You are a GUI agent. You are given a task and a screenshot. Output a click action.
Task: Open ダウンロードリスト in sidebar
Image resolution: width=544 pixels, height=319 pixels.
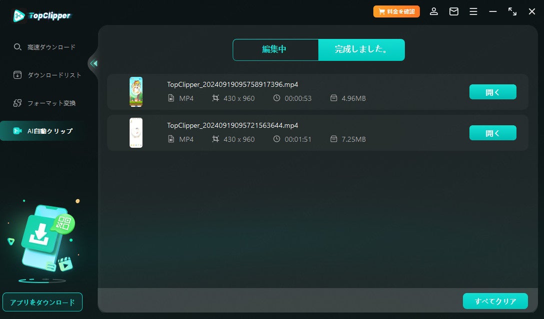[x=54, y=75]
